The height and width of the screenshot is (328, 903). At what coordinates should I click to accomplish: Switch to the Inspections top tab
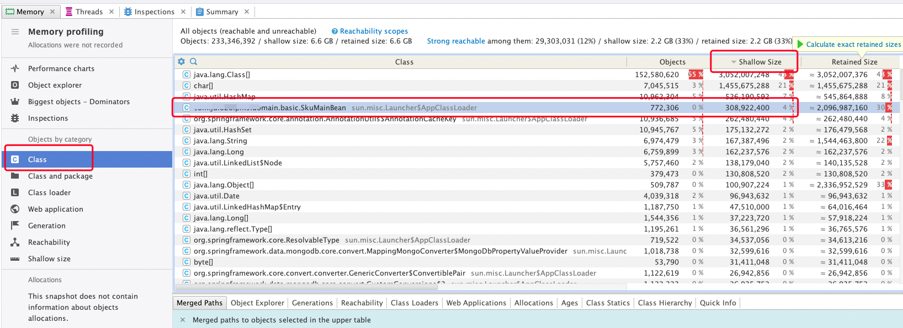click(x=154, y=12)
